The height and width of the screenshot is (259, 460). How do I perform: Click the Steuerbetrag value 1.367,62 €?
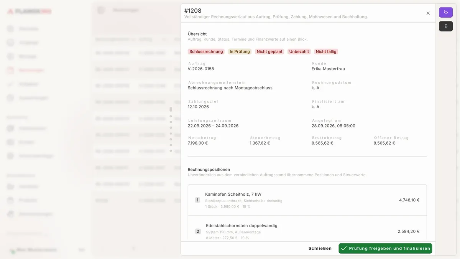pos(260,143)
